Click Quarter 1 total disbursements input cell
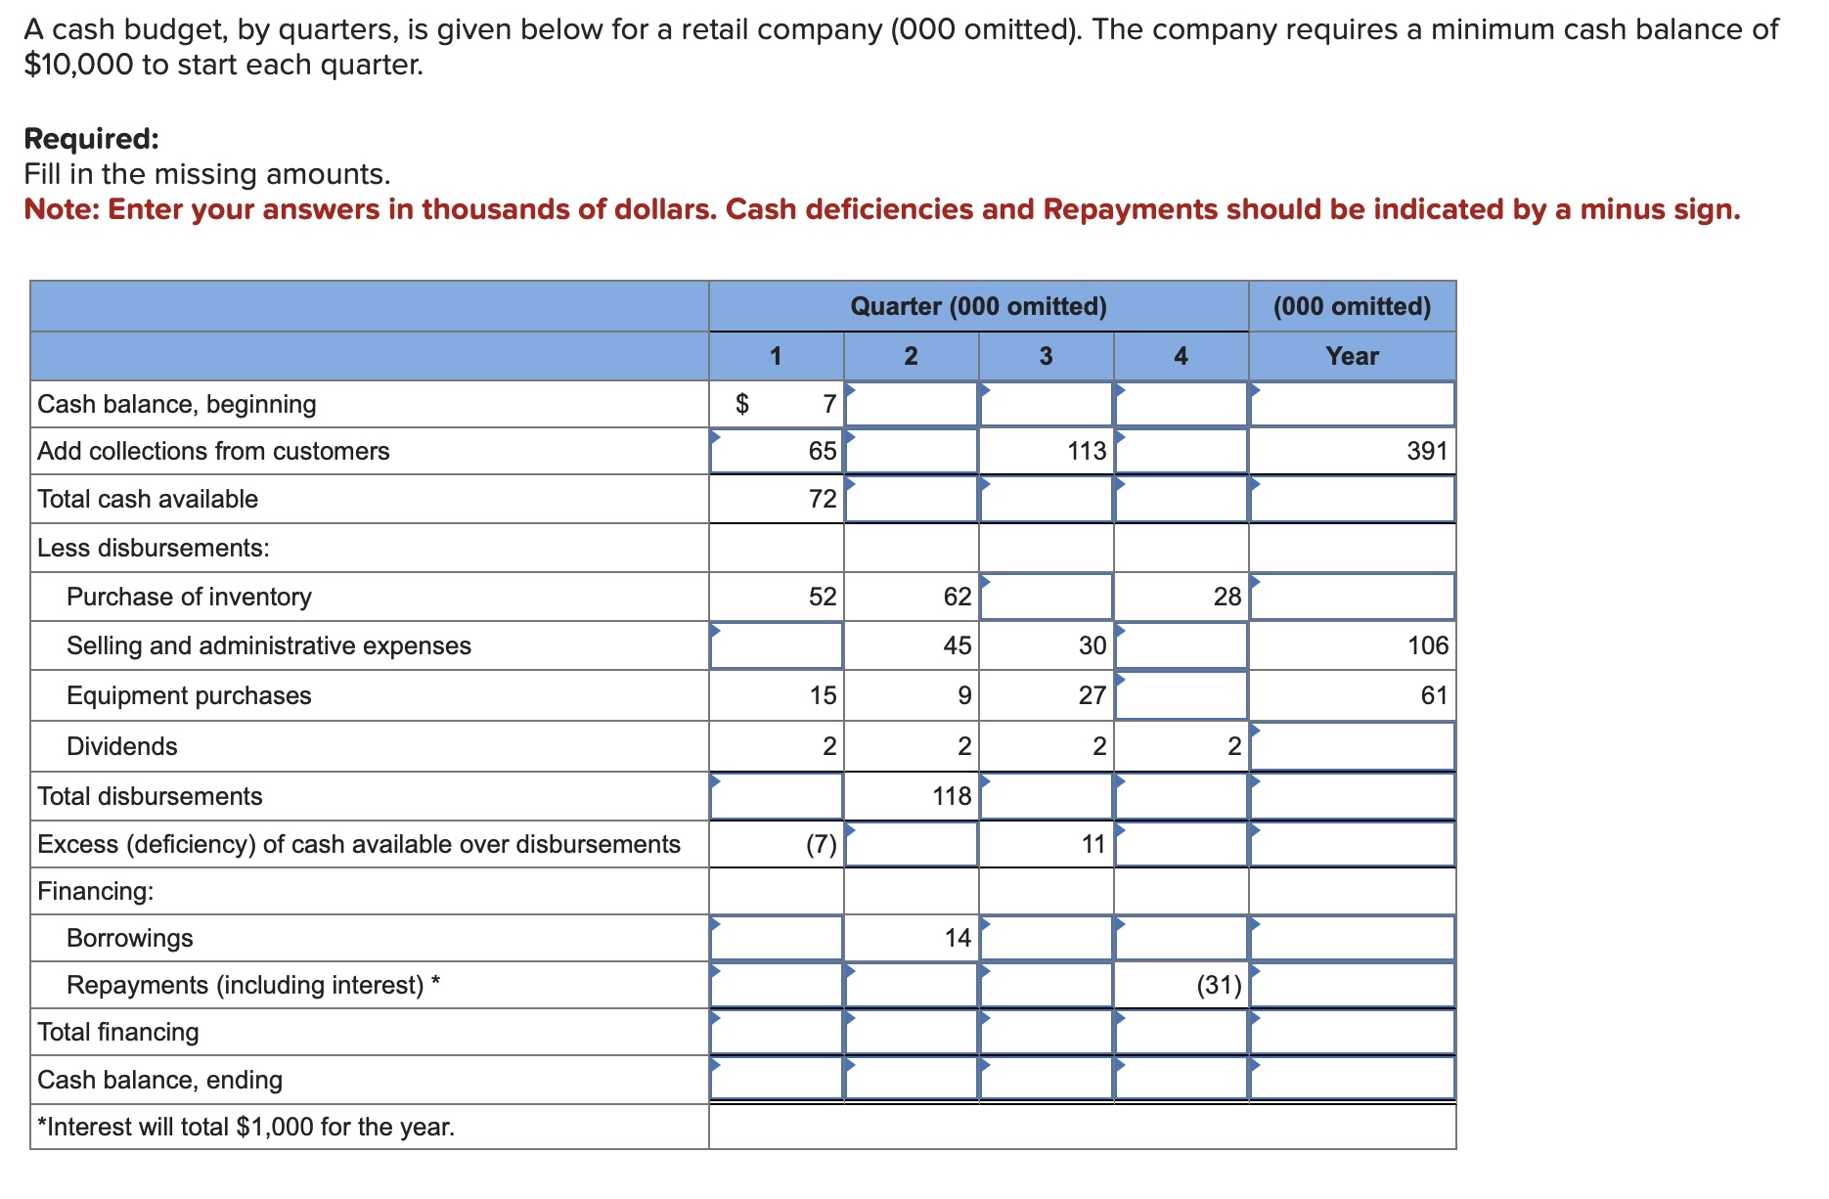1829x1199 pixels. tap(778, 795)
